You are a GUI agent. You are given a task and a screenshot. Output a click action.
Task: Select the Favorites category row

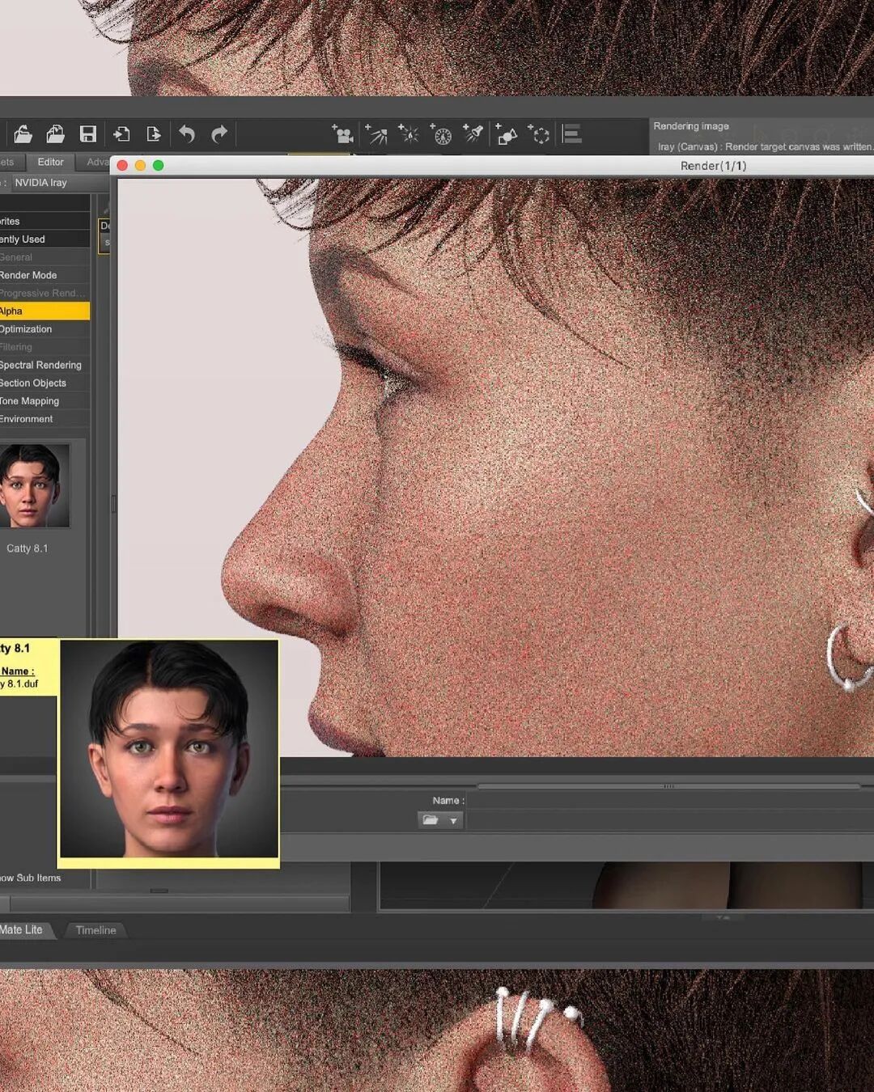coord(45,221)
